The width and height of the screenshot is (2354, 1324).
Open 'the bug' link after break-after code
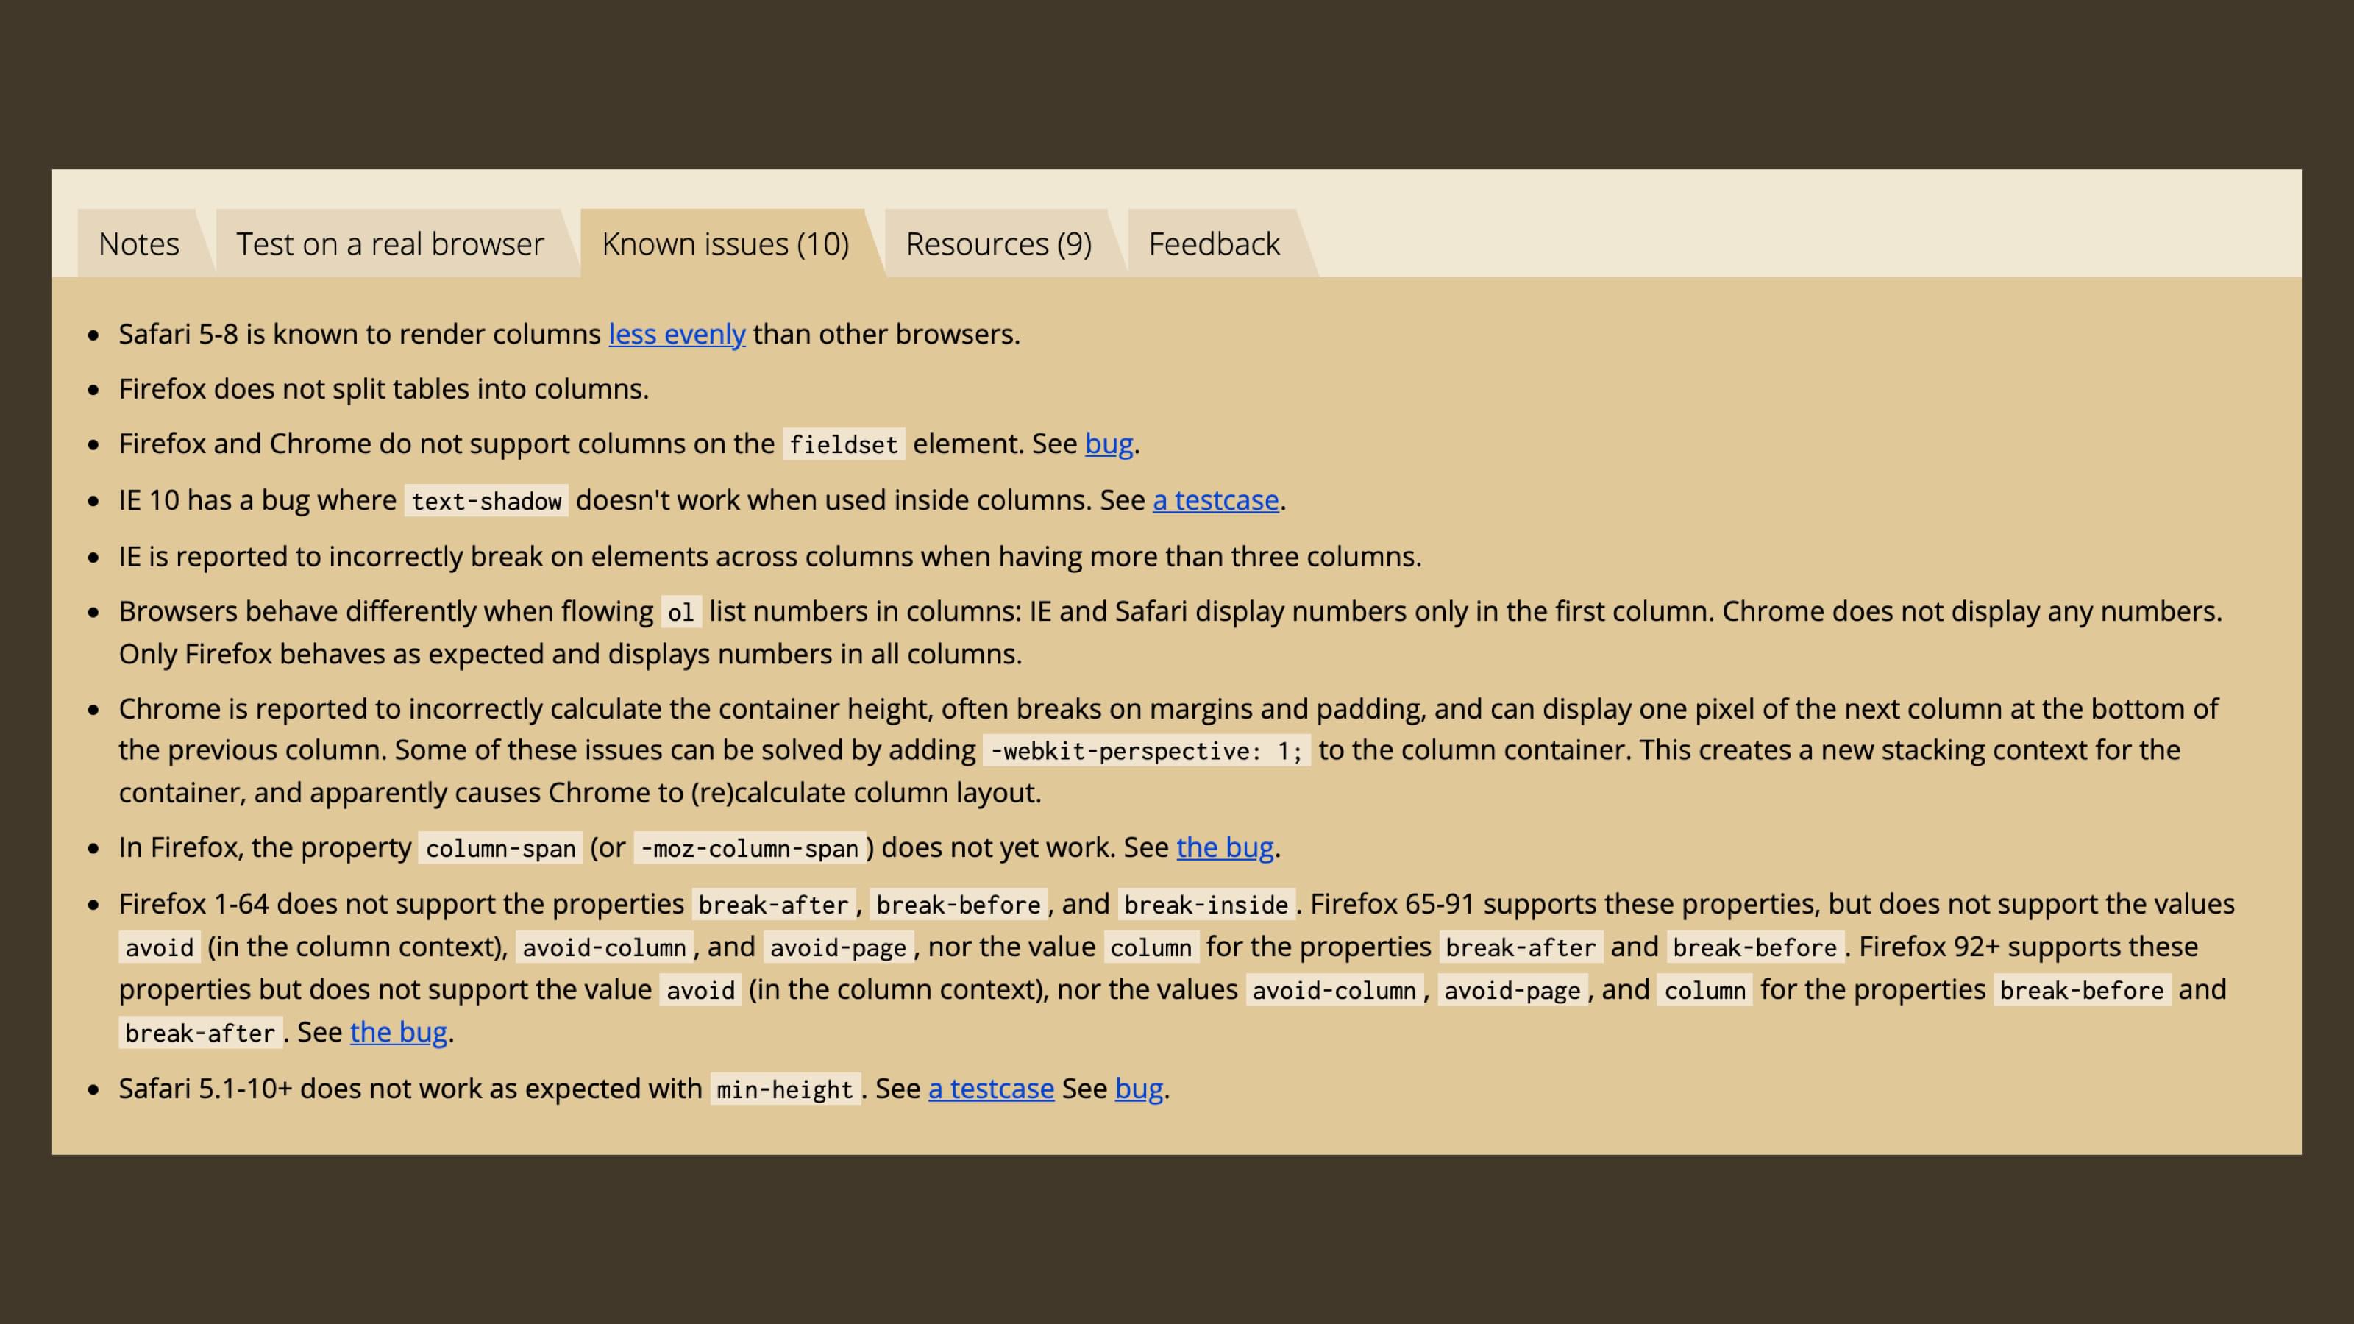coord(399,1033)
